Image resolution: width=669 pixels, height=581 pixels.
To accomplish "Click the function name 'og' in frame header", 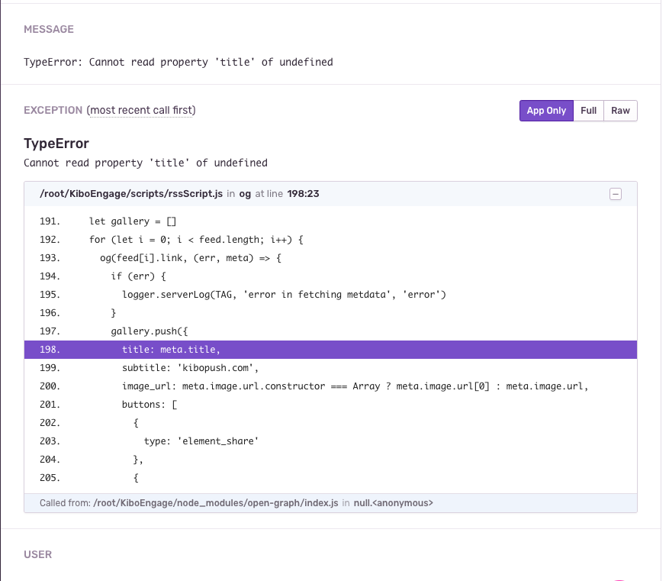I will (245, 194).
